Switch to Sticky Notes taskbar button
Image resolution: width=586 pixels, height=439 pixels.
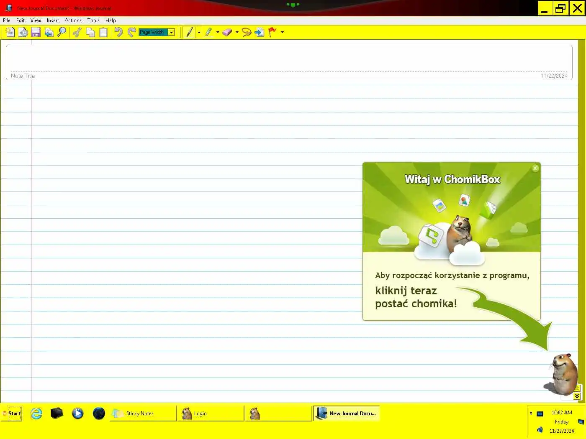143,413
